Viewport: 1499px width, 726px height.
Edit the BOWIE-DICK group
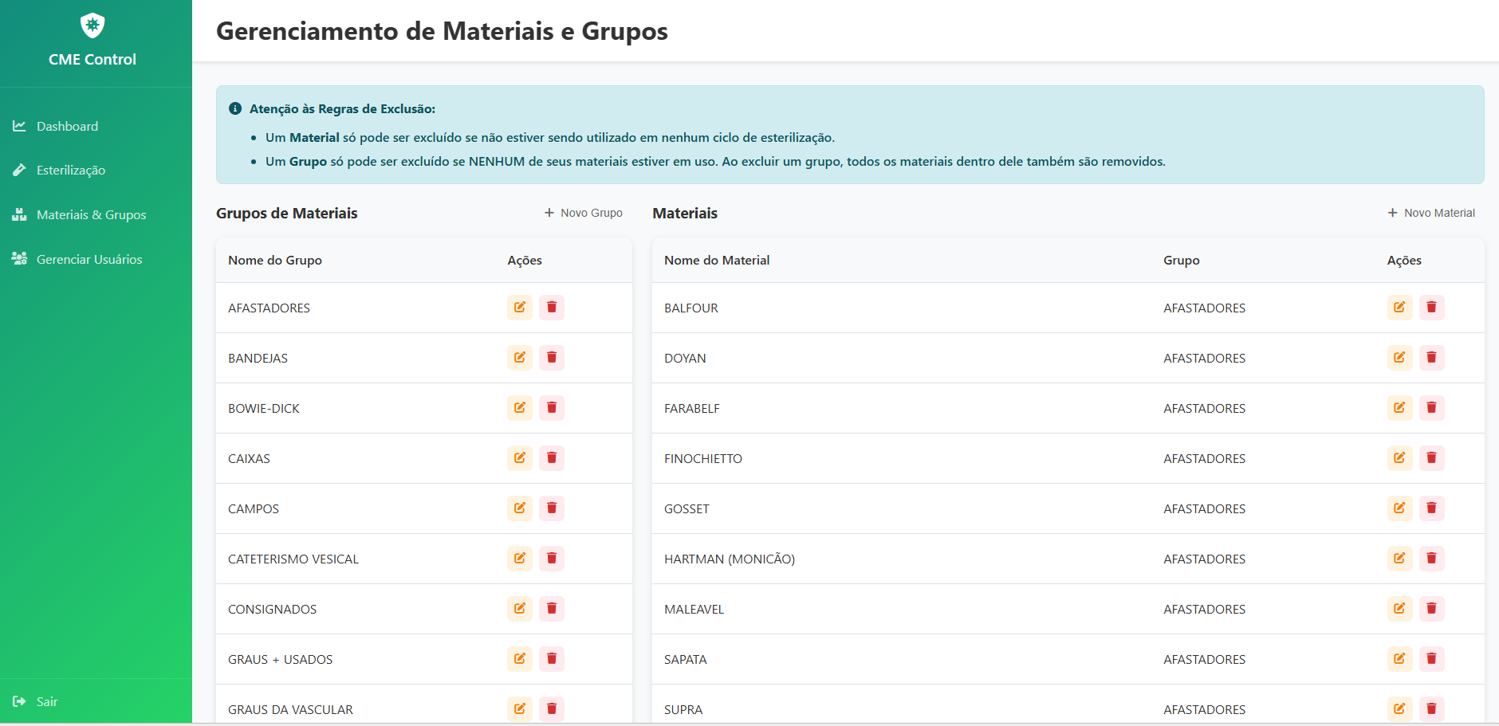[520, 408]
